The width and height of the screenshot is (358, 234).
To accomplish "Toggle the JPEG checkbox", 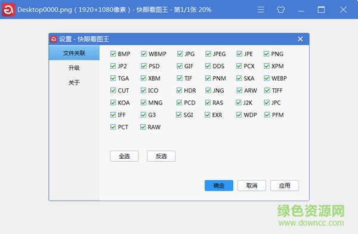I will (x=208, y=54).
